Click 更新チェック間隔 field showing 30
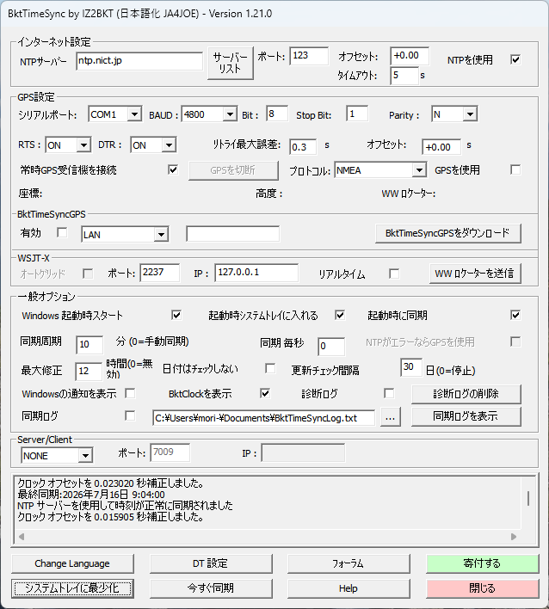This screenshot has height=609, width=549. (x=411, y=367)
